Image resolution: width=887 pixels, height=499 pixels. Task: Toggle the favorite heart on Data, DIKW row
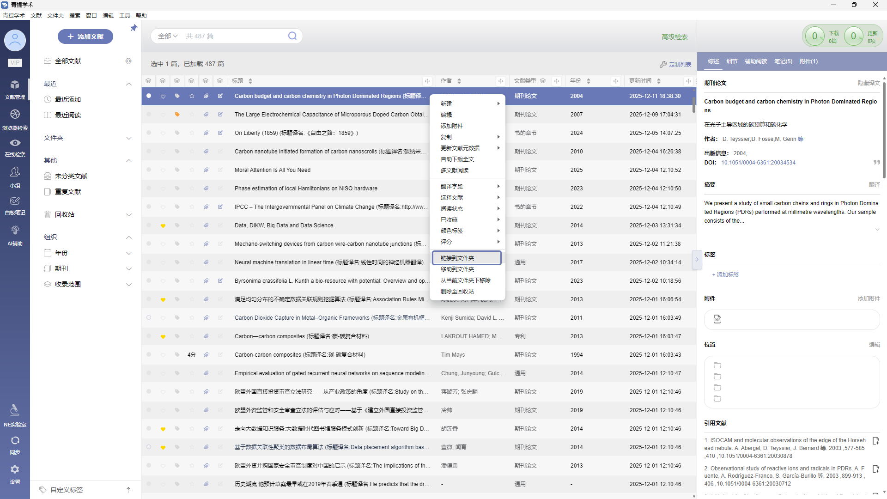(x=163, y=226)
